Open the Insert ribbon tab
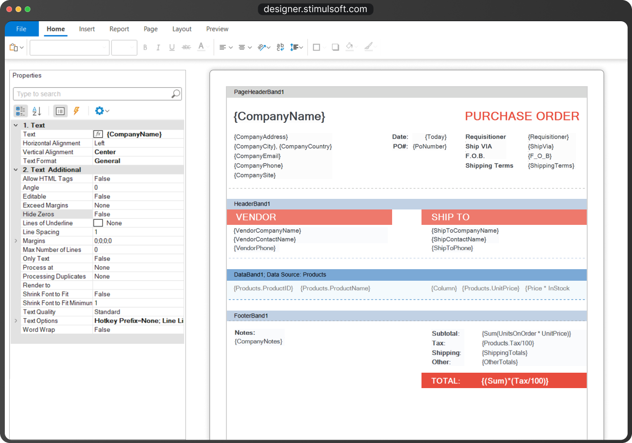The width and height of the screenshot is (632, 443). pyautogui.click(x=87, y=29)
